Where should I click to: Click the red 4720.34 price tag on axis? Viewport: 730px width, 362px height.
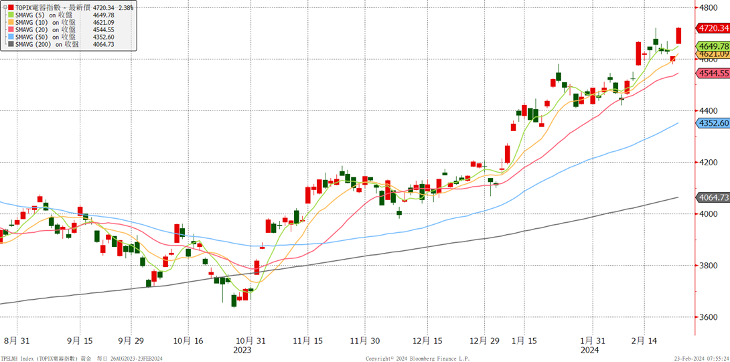coord(713,28)
